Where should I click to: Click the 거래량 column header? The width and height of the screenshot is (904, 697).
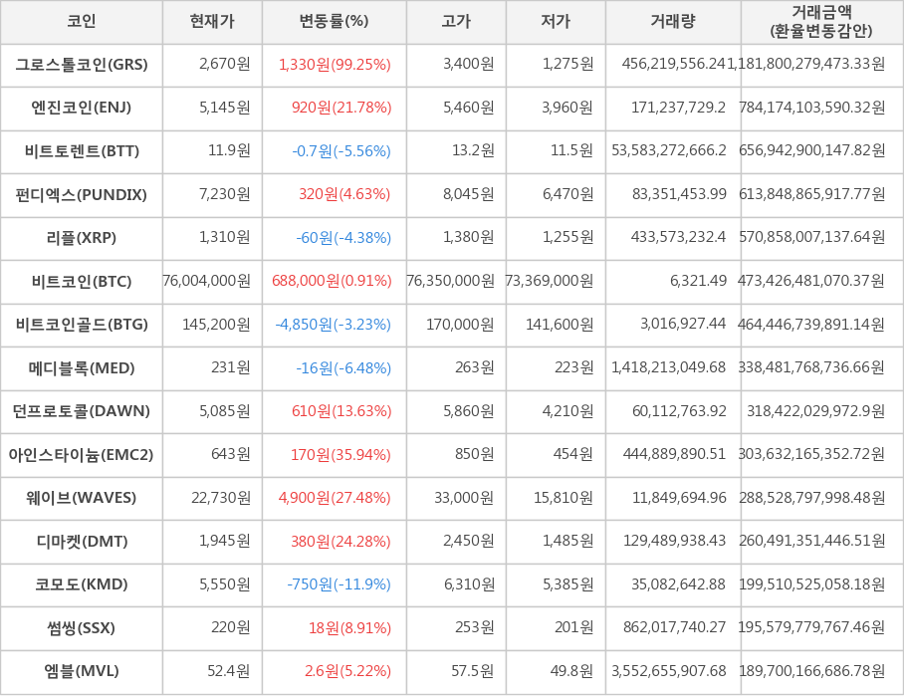[x=673, y=21]
